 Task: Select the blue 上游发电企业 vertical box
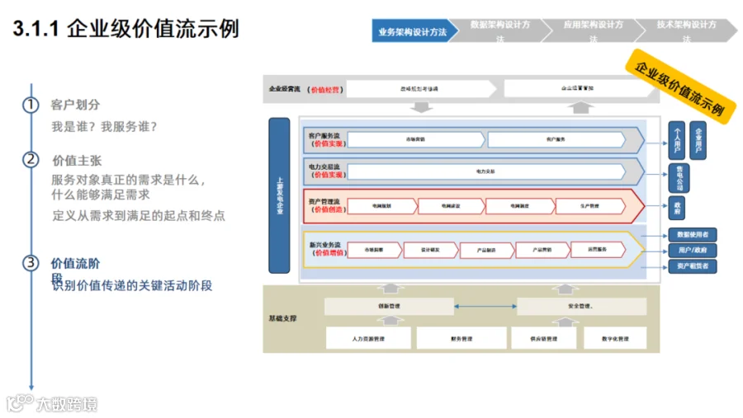click(279, 195)
